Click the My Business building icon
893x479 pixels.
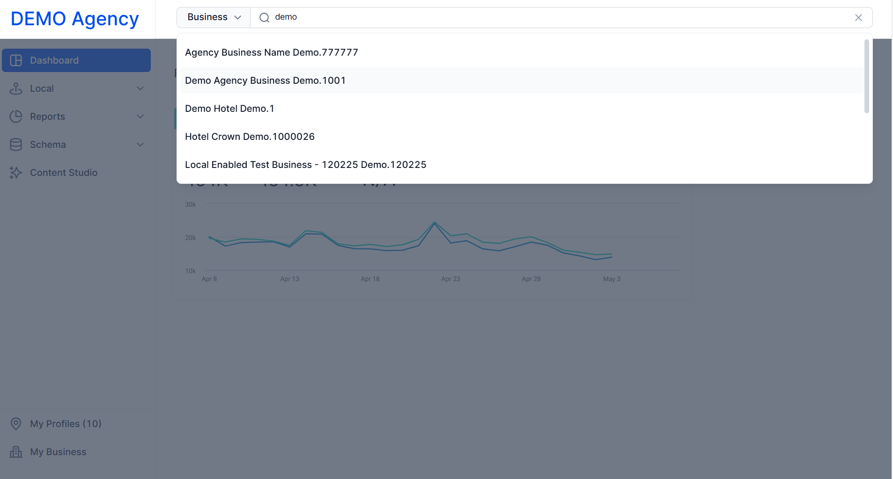click(x=16, y=452)
